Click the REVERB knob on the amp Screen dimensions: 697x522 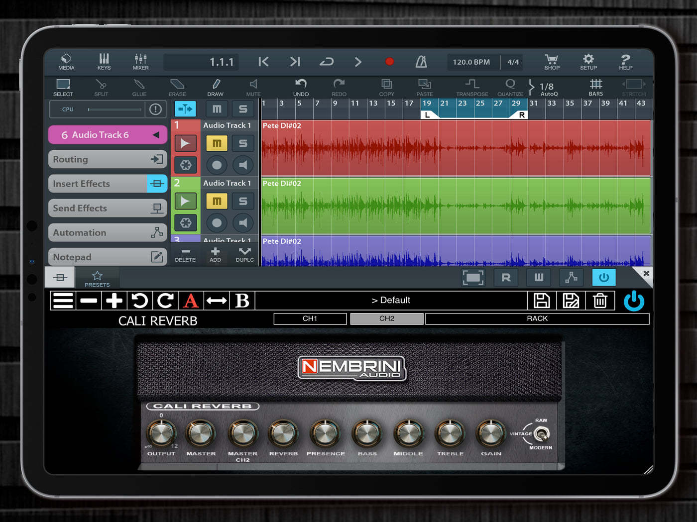[x=283, y=433]
